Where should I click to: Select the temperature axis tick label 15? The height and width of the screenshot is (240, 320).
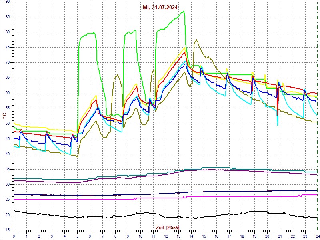pyautogui.click(x=8, y=230)
